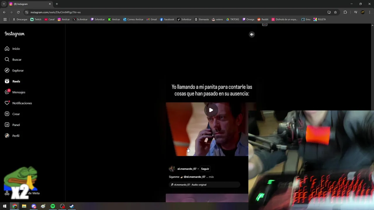Open install app icon in address bar
The height and width of the screenshot is (210, 374).
tap(329, 12)
